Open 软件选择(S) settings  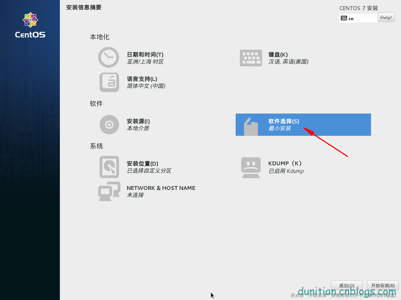pyautogui.click(x=284, y=122)
